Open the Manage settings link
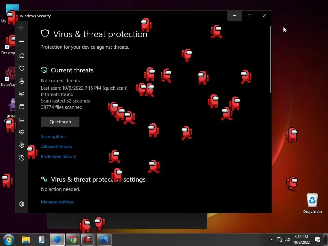The width and height of the screenshot is (328, 246). click(57, 202)
